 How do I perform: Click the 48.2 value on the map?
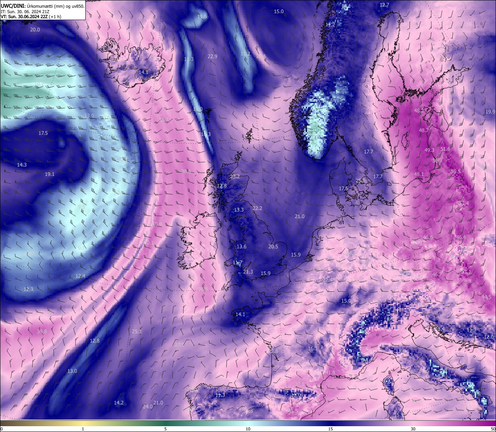click(419, 111)
